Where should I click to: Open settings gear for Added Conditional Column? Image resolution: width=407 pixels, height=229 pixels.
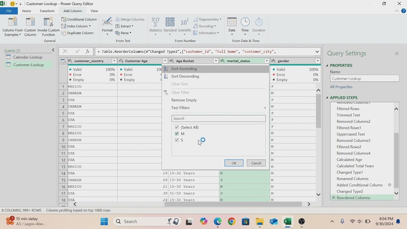click(x=390, y=185)
